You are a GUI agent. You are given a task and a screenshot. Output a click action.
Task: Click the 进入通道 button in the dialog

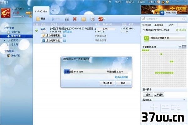[107, 83]
